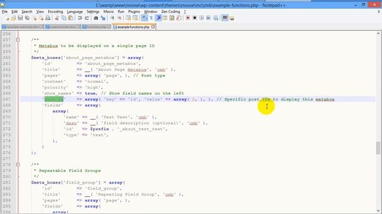Open the Zen Coding menu
Screen dimensions: 382x214
[x=171, y=12]
